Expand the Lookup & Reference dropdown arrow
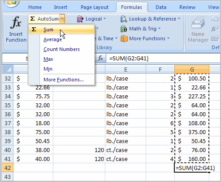The image size is (221, 182). pos(179,19)
